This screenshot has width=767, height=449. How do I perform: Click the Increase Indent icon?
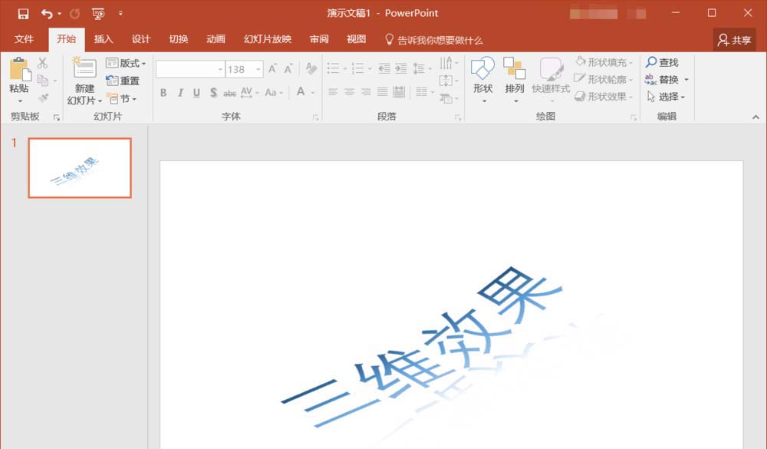(401, 68)
